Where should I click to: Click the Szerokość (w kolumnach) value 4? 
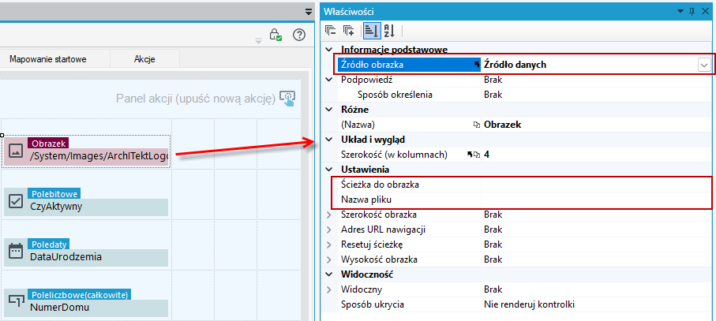pos(487,155)
